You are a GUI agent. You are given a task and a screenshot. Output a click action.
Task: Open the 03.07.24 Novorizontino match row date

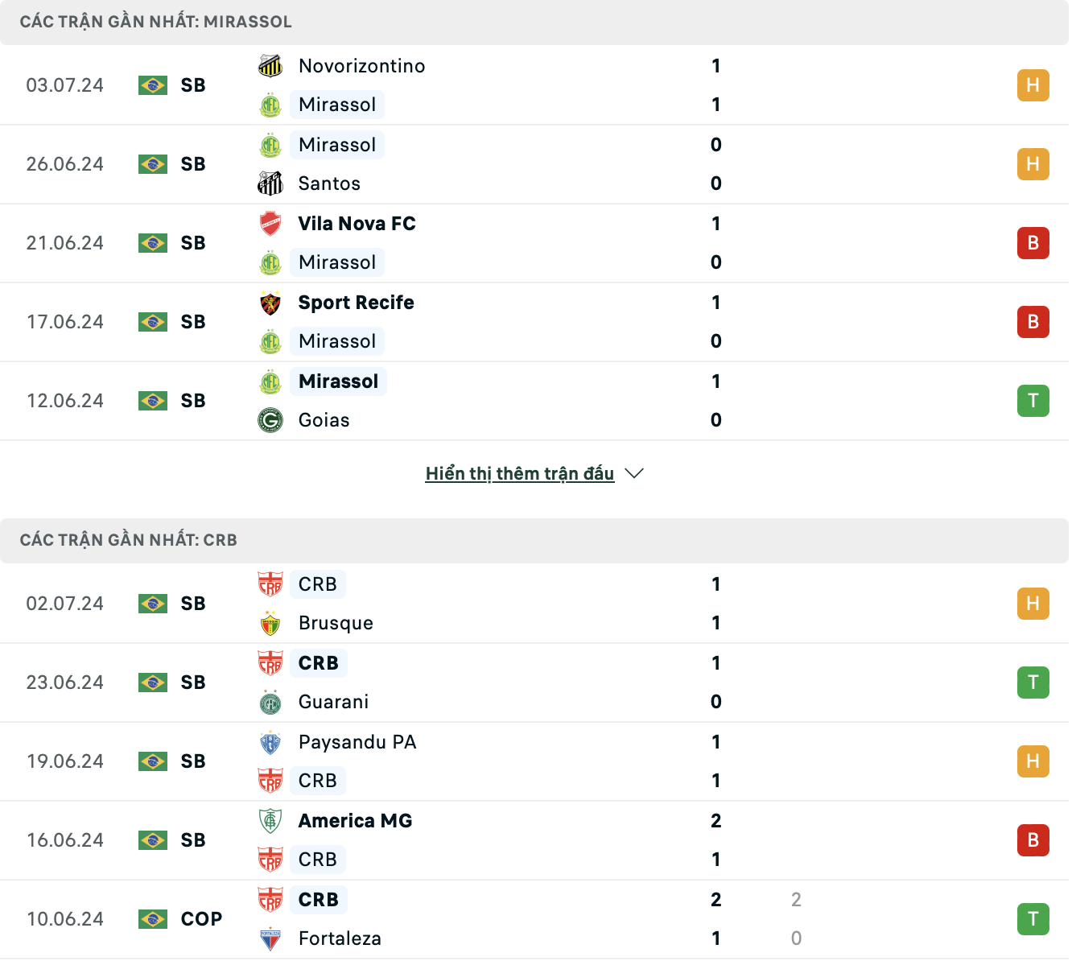(65, 85)
